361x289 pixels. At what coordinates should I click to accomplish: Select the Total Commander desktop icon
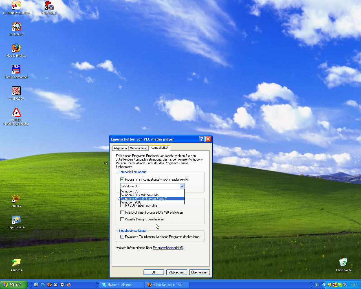[16, 69]
